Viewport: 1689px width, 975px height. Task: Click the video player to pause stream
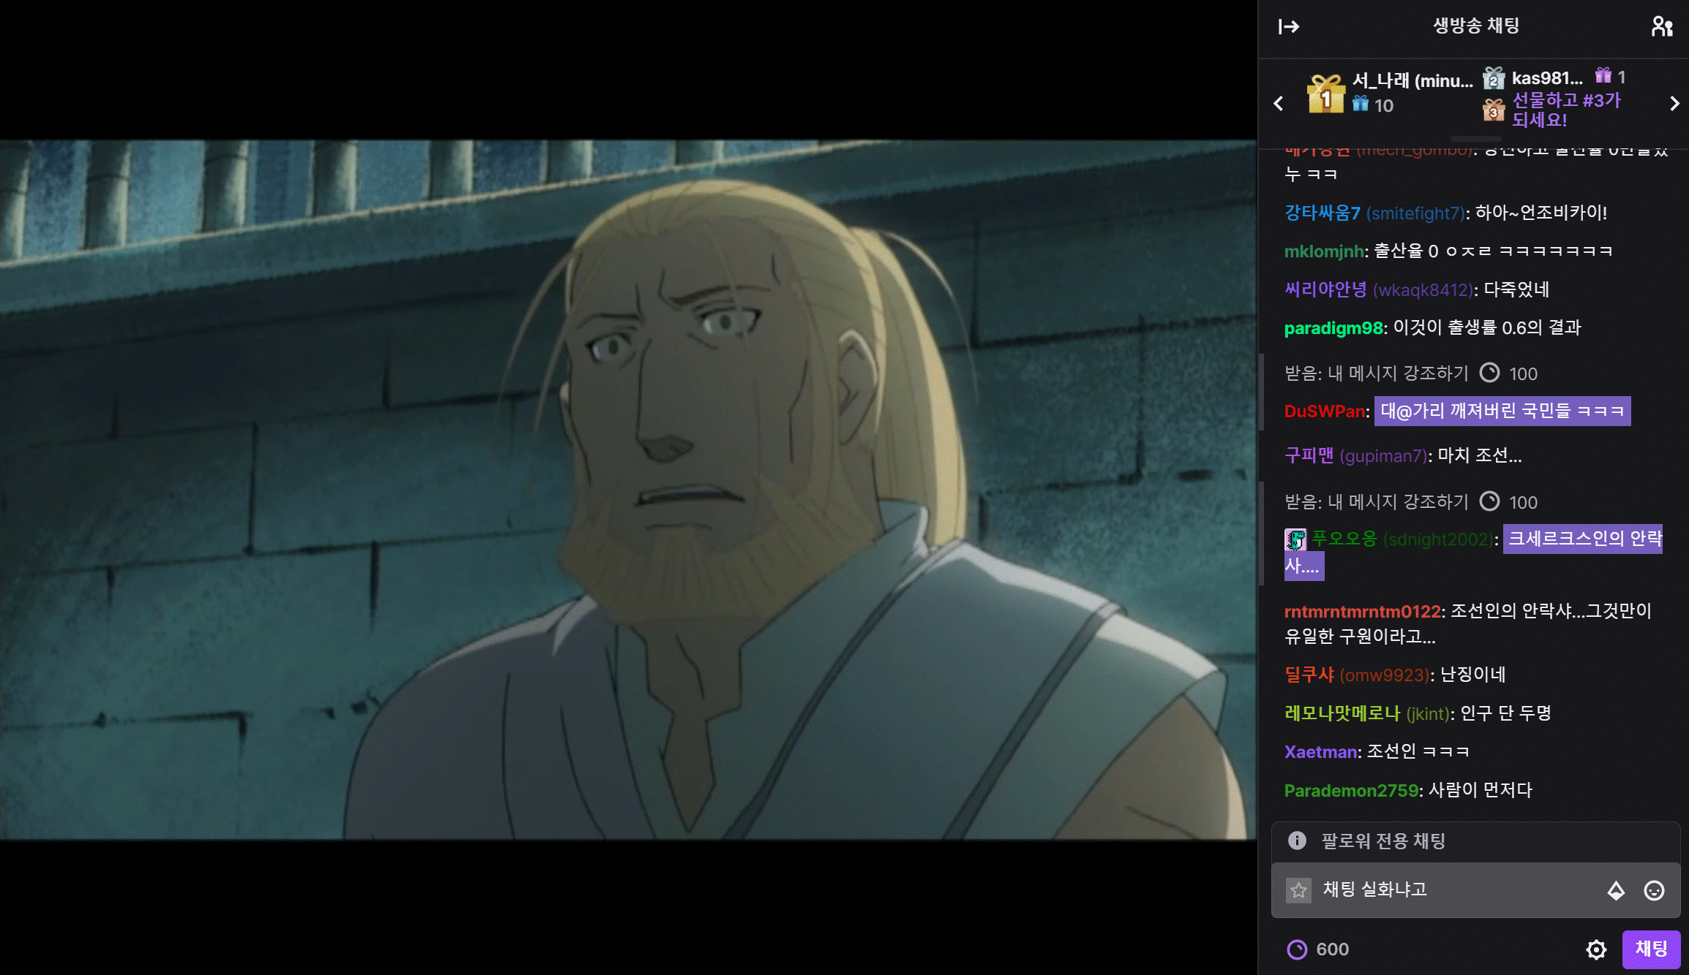(x=628, y=489)
